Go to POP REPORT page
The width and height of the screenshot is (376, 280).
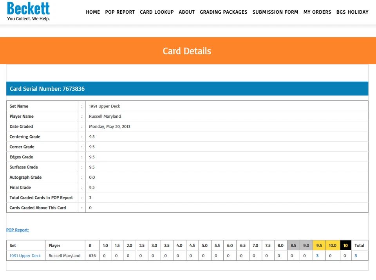(120, 12)
